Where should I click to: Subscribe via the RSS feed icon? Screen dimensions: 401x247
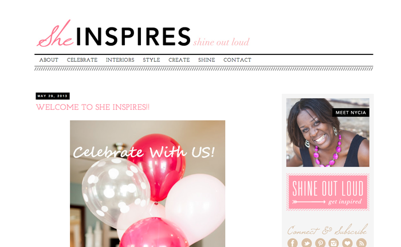(361, 242)
